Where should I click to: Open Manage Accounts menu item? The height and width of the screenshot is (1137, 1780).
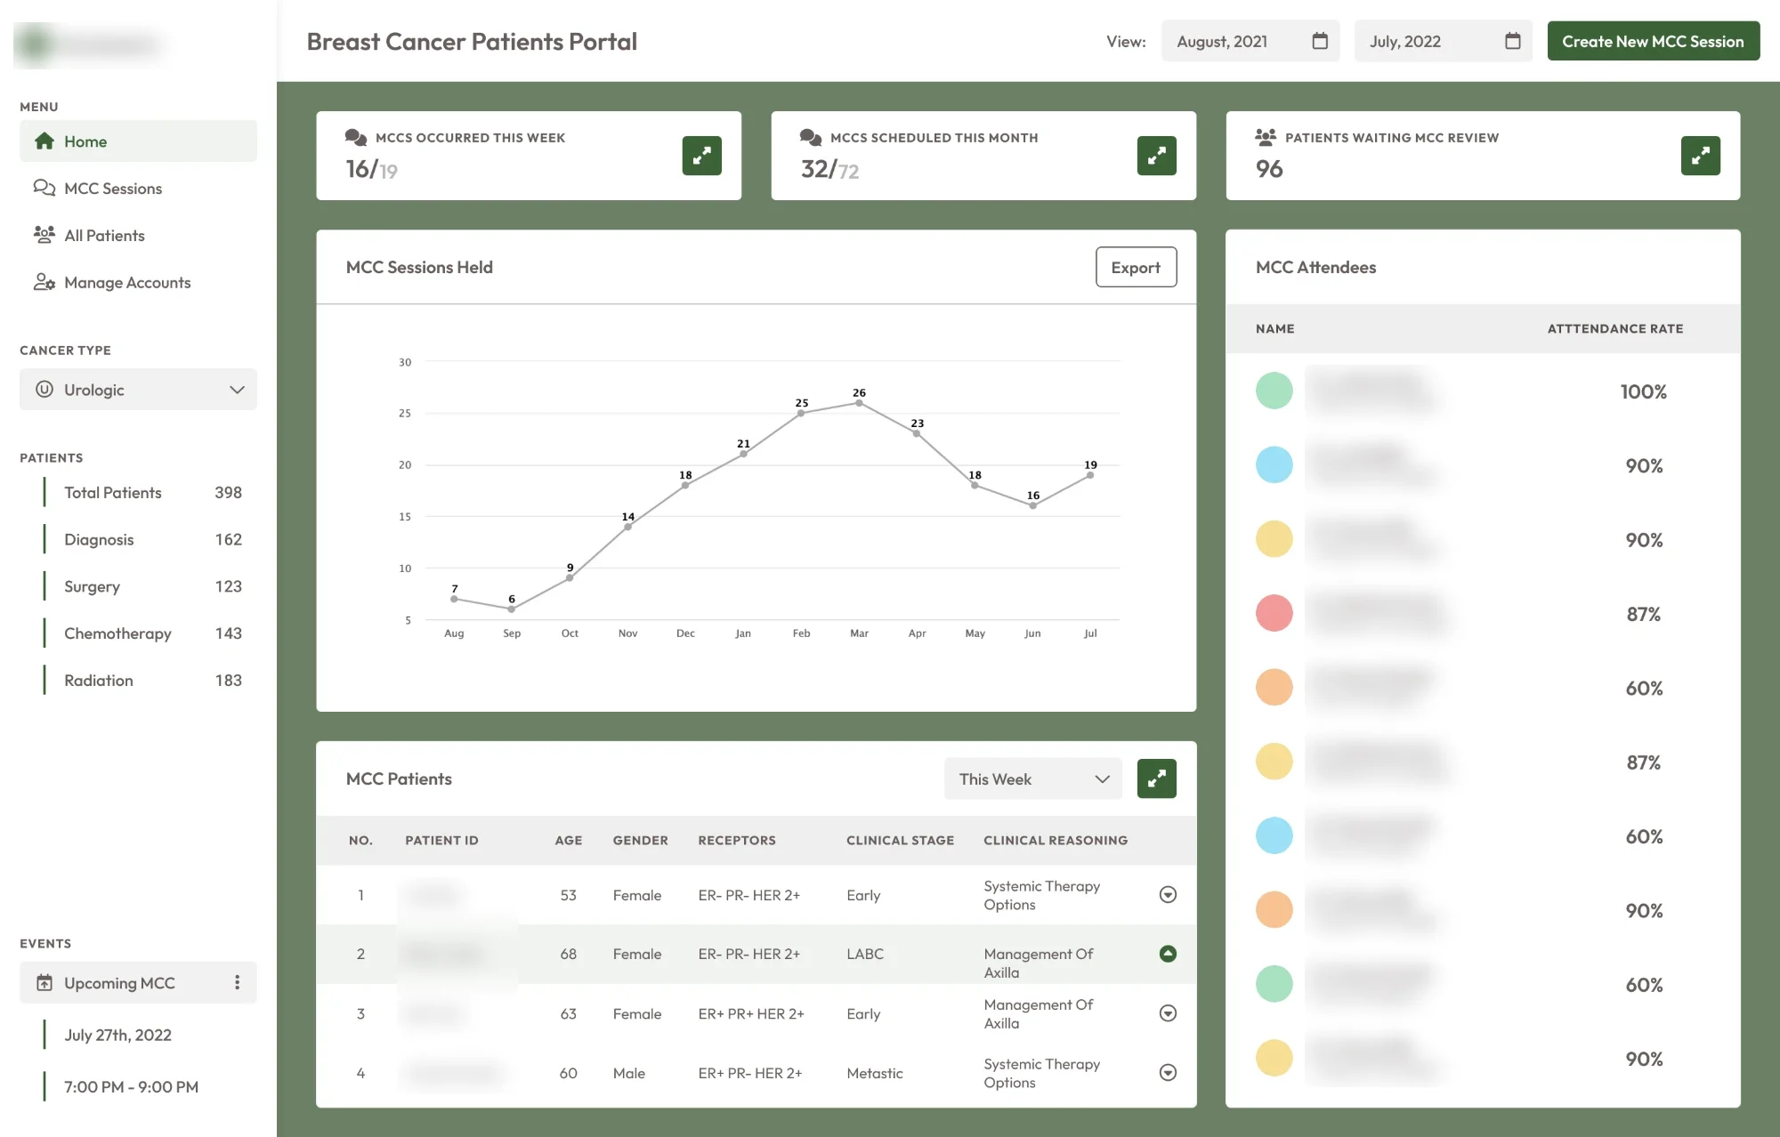point(138,282)
